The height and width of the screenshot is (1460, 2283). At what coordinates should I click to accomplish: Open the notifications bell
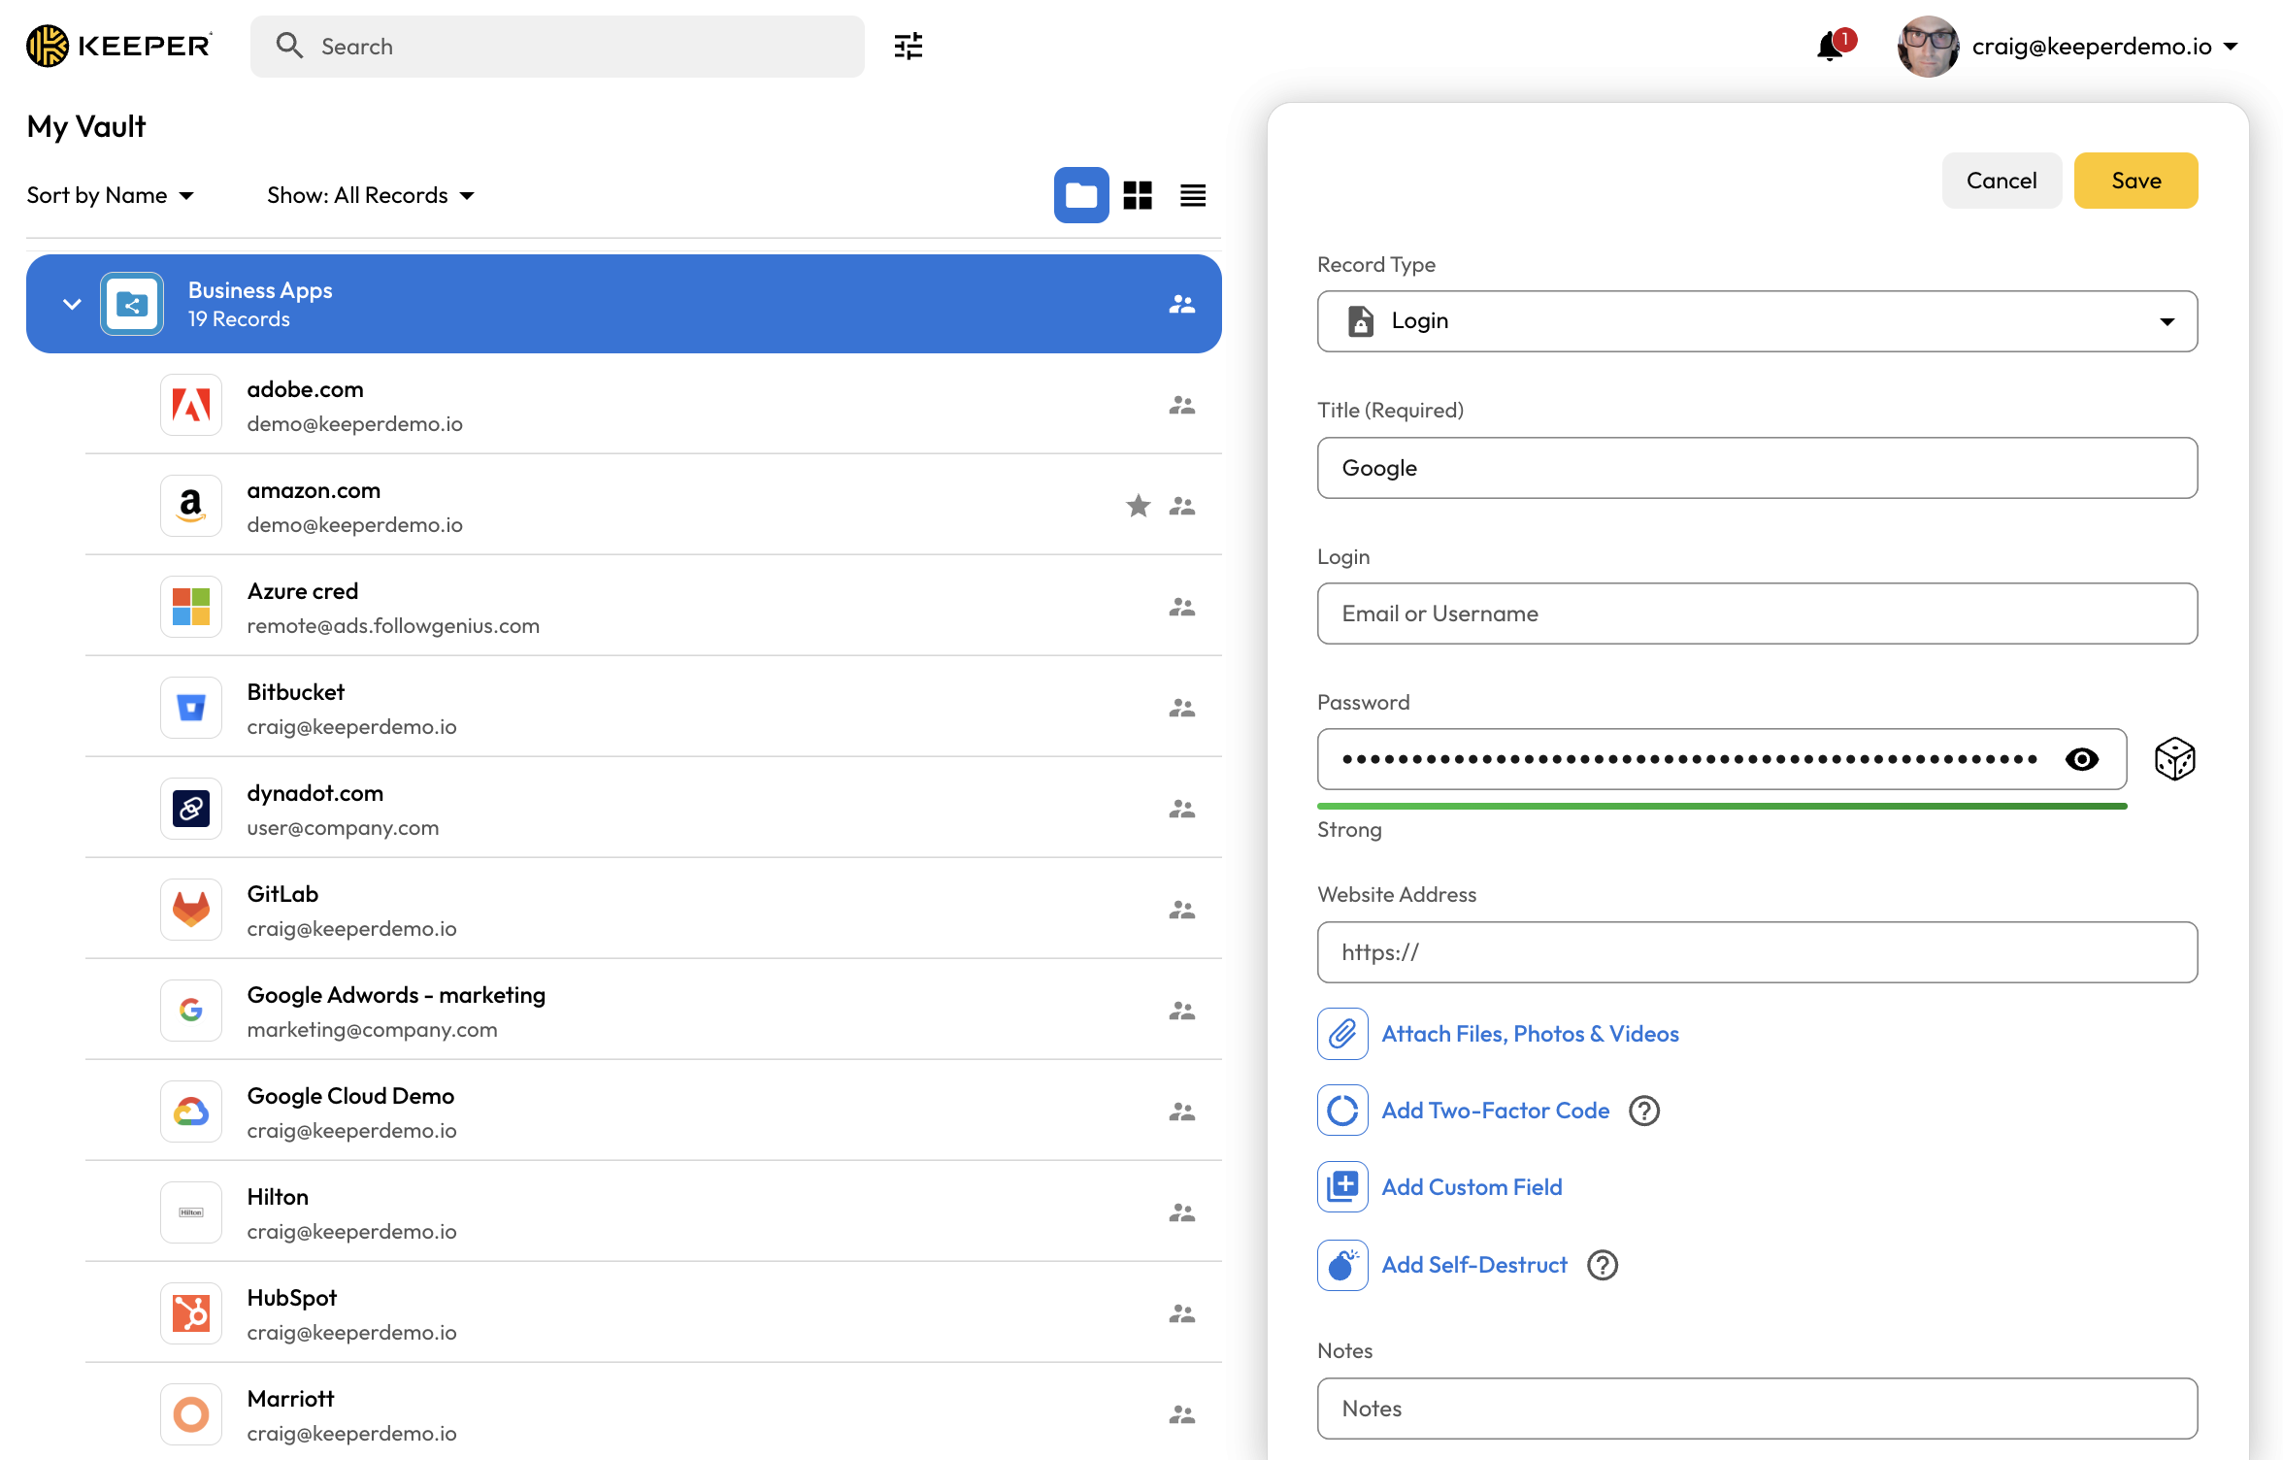click(1831, 46)
